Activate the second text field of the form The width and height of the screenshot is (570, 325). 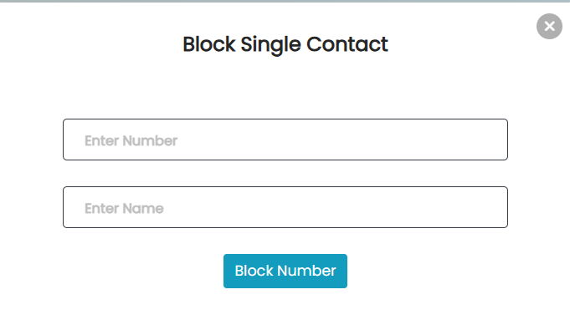pos(285,207)
